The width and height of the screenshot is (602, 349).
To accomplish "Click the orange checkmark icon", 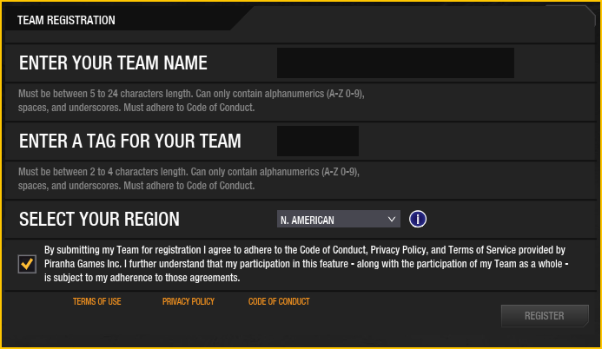I will [x=28, y=264].
